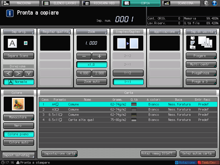This screenshot has width=220, height=165.
Task: Click the simplex/duplex page preview icon
Action: pos(128,43)
